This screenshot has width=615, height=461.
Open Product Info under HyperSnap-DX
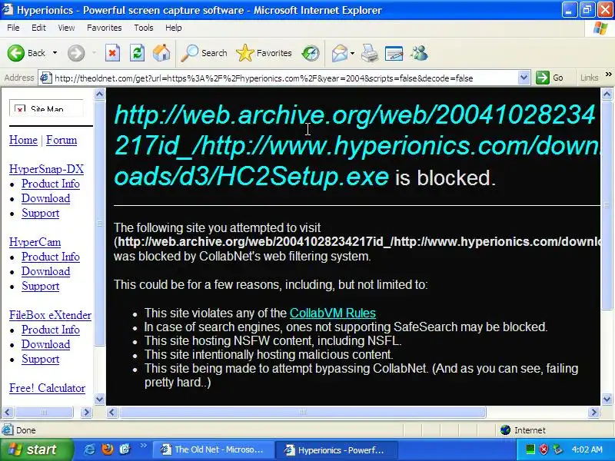(51, 184)
